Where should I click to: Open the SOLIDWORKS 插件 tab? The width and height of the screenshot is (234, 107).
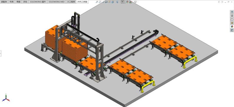point(38,2)
